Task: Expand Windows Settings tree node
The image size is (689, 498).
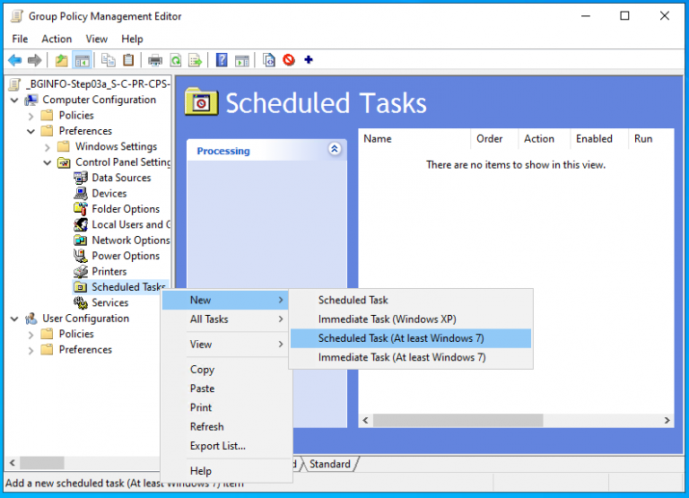Action: pyautogui.click(x=47, y=146)
